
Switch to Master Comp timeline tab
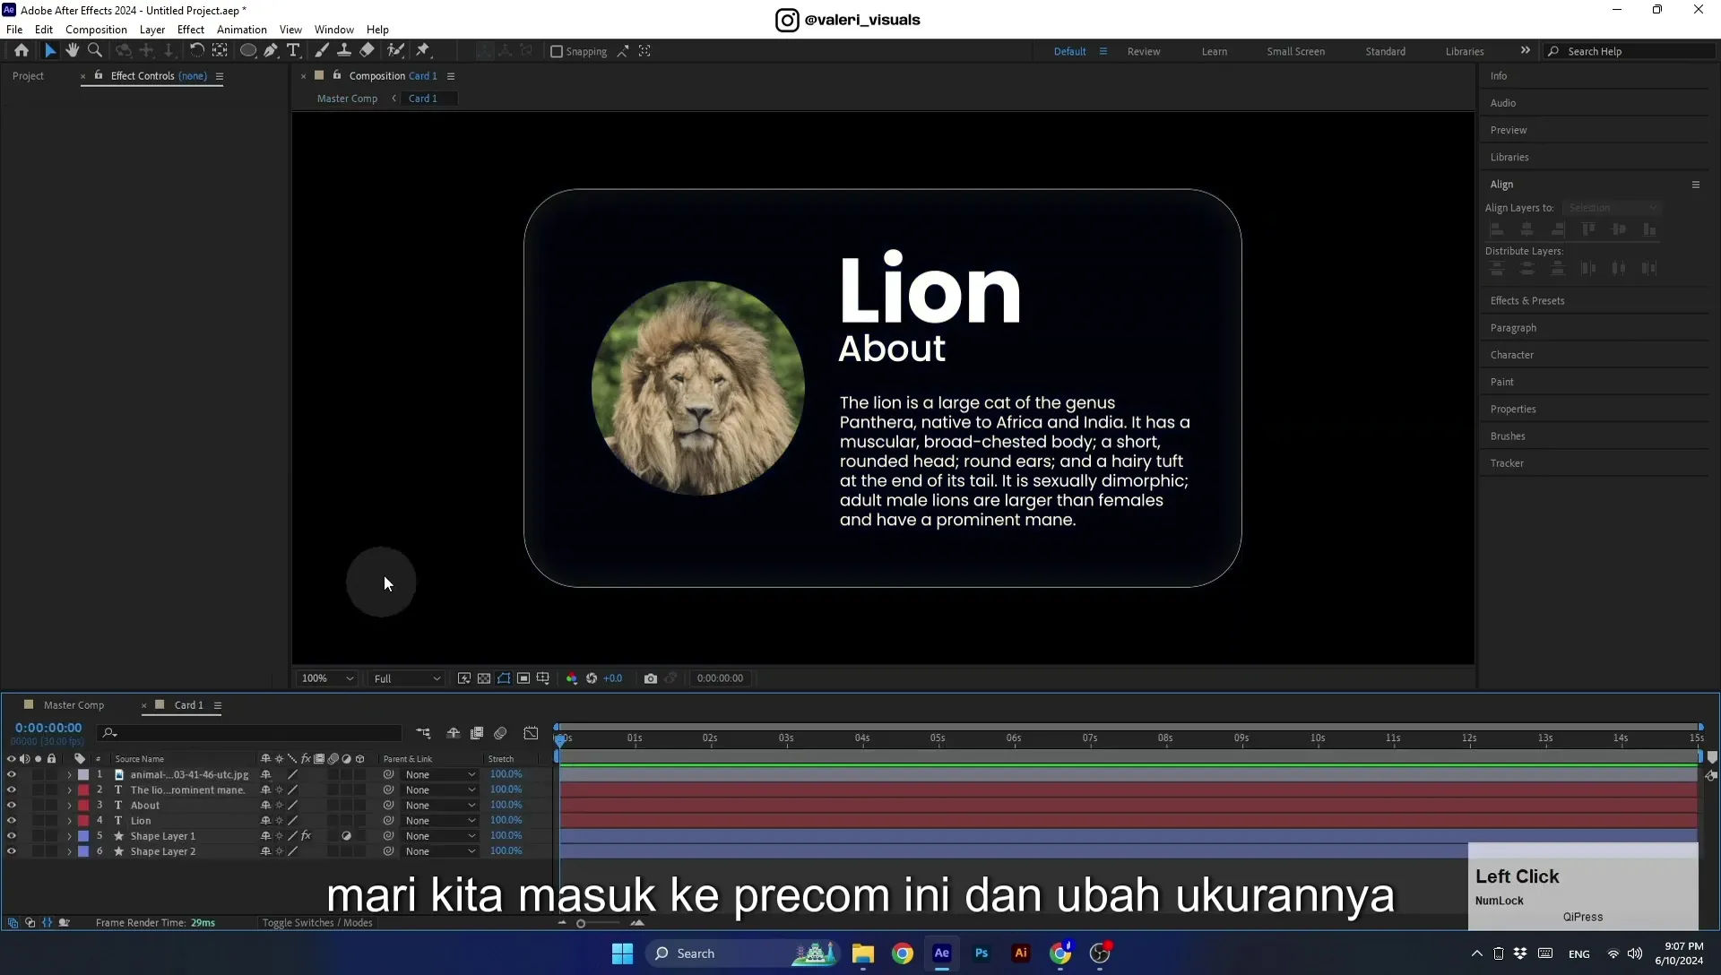point(74,705)
